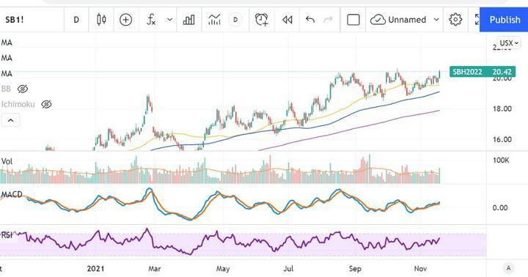
Task: Toggle fullscreen mode icon
Action: coord(477,20)
